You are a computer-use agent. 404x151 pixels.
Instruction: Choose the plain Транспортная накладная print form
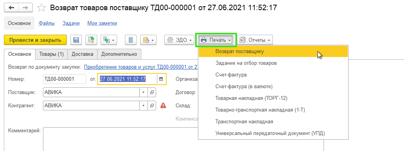(x=273, y=122)
